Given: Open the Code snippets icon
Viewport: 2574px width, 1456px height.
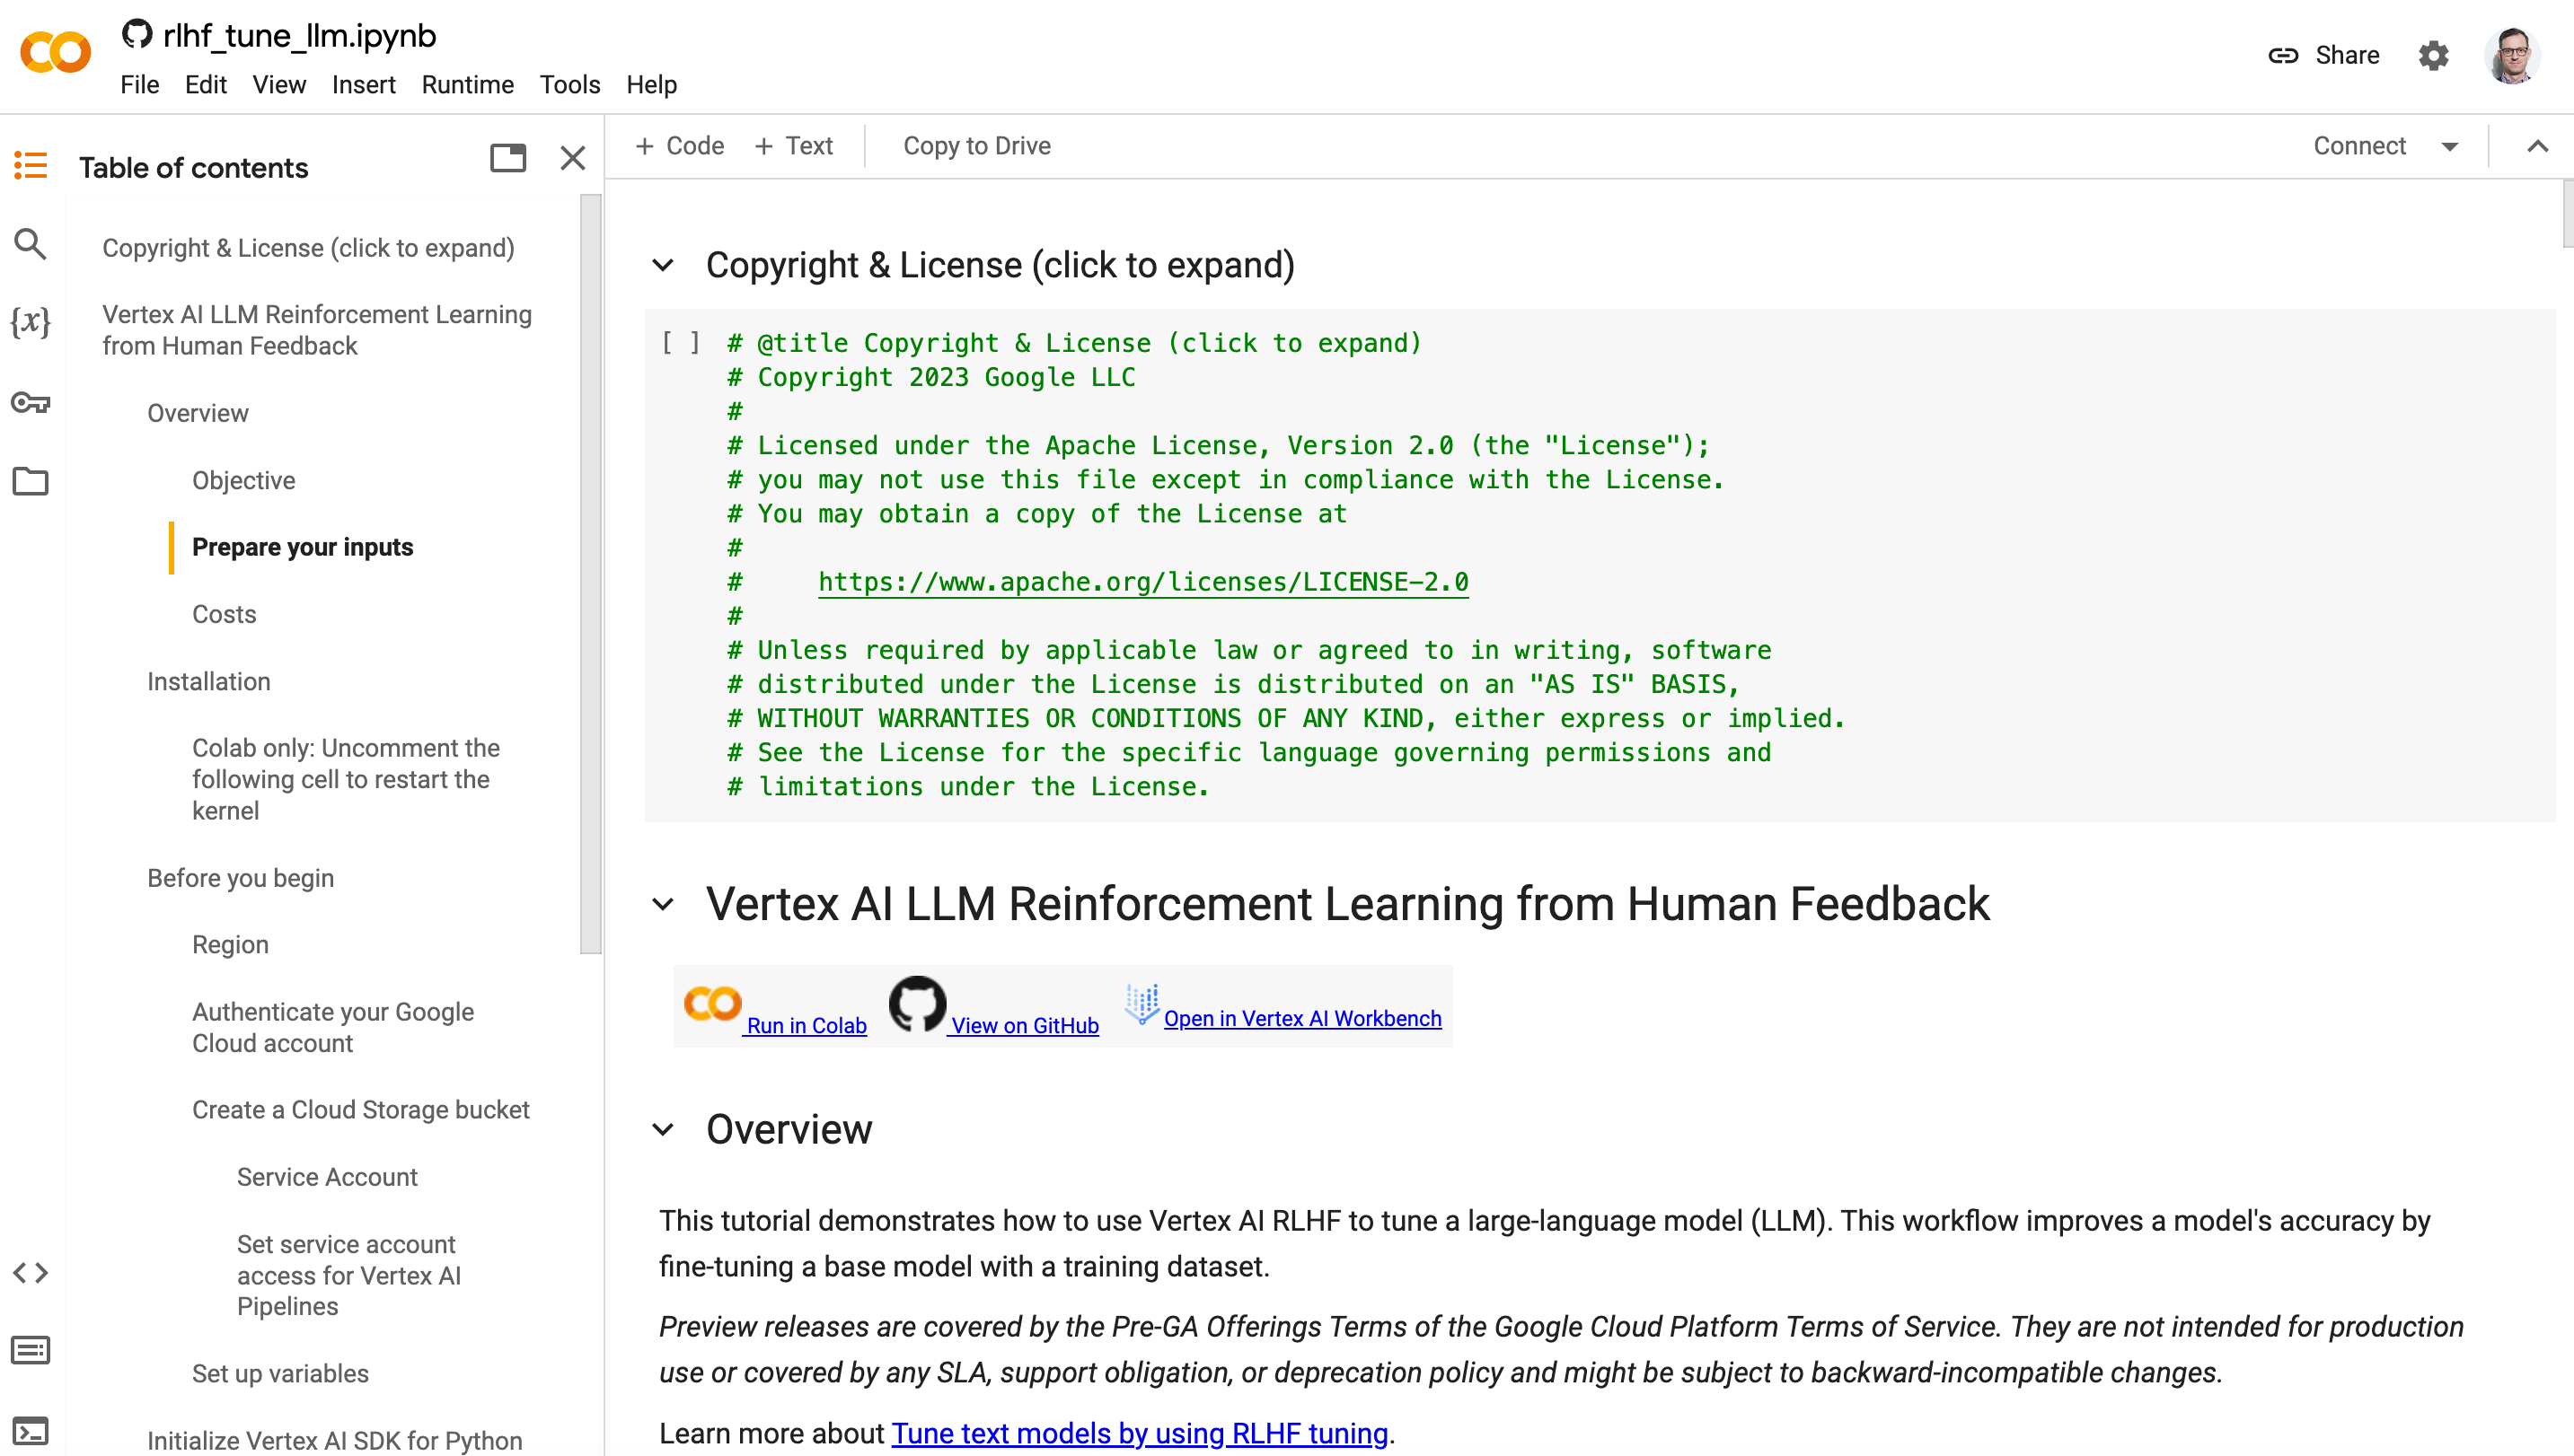Looking at the screenshot, I should click(x=30, y=1273).
